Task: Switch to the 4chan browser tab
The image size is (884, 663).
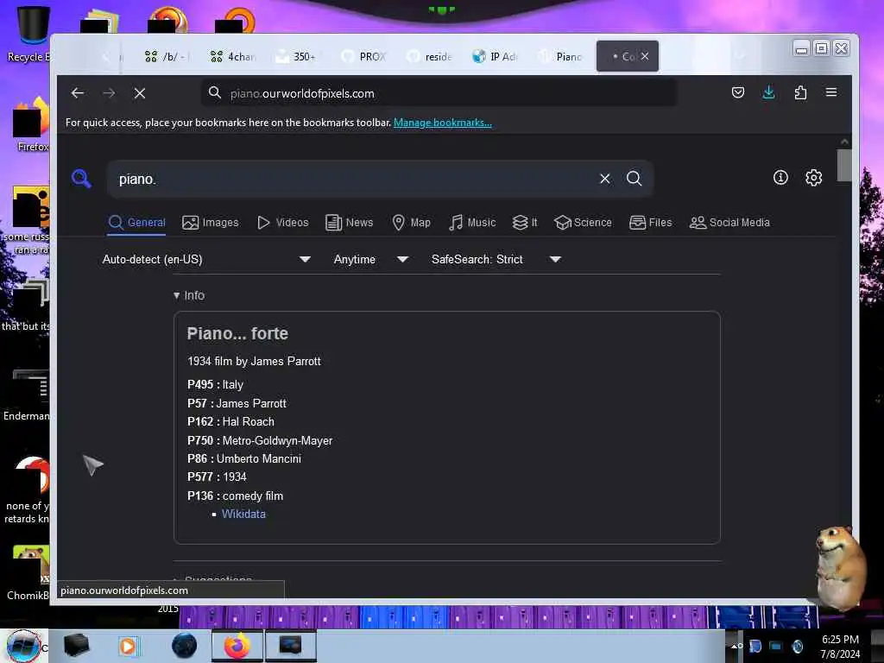Action: pos(232,56)
